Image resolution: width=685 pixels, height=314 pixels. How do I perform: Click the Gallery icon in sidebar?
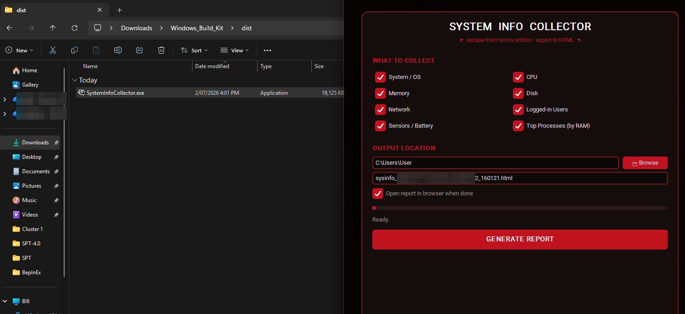click(16, 85)
